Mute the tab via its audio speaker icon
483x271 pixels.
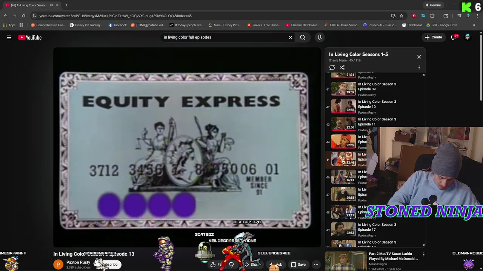click(51, 5)
